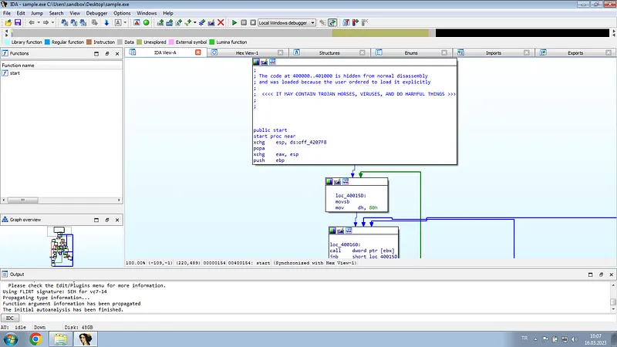Open the Jump menu
This screenshot has width=617, height=347.
pos(37,13)
